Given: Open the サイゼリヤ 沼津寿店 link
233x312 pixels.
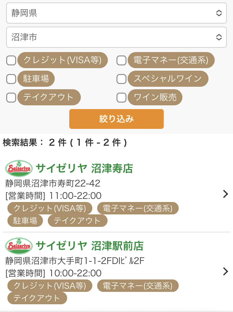Looking at the screenshot, I should tap(84, 168).
